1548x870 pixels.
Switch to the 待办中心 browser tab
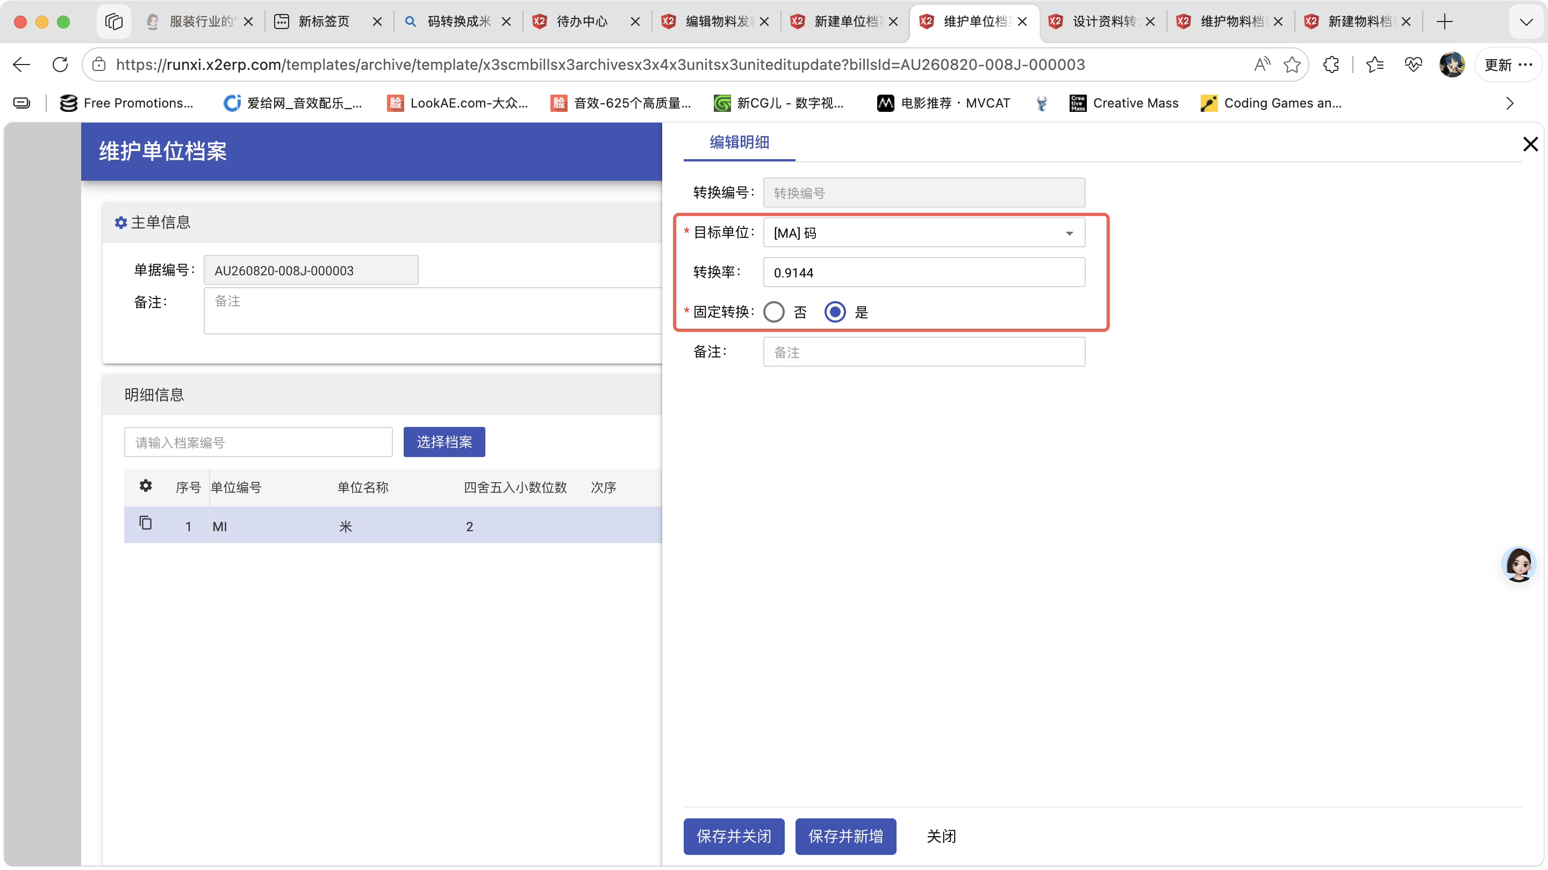click(581, 22)
